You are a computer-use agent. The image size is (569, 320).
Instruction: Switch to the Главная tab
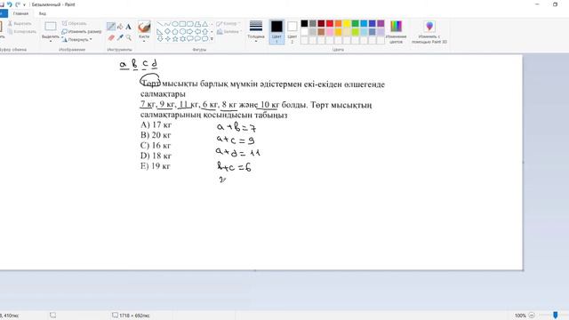tap(20, 13)
